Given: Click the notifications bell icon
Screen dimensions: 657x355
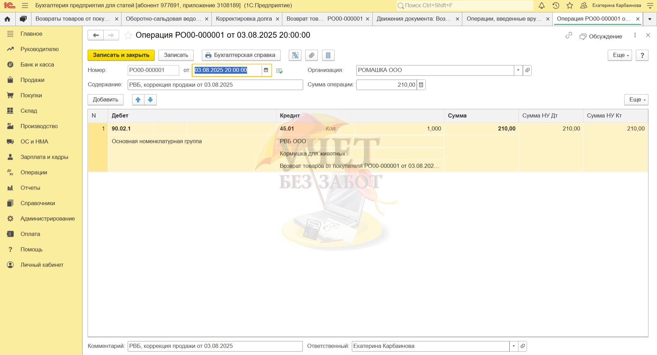Looking at the screenshot, I should pyautogui.click(x=542, y=5).
